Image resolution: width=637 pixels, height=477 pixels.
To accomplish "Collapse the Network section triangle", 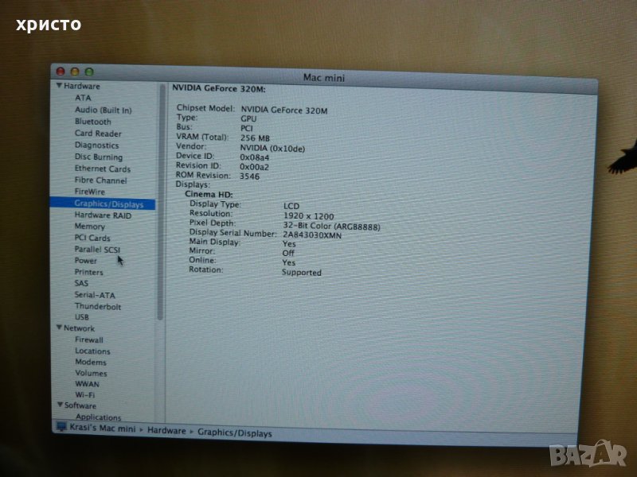I will [59, 328].
